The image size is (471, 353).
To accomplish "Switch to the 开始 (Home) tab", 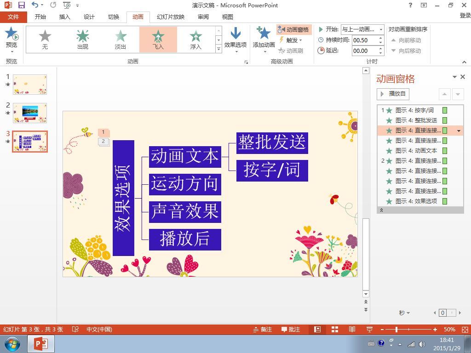I will coord(40,17).
